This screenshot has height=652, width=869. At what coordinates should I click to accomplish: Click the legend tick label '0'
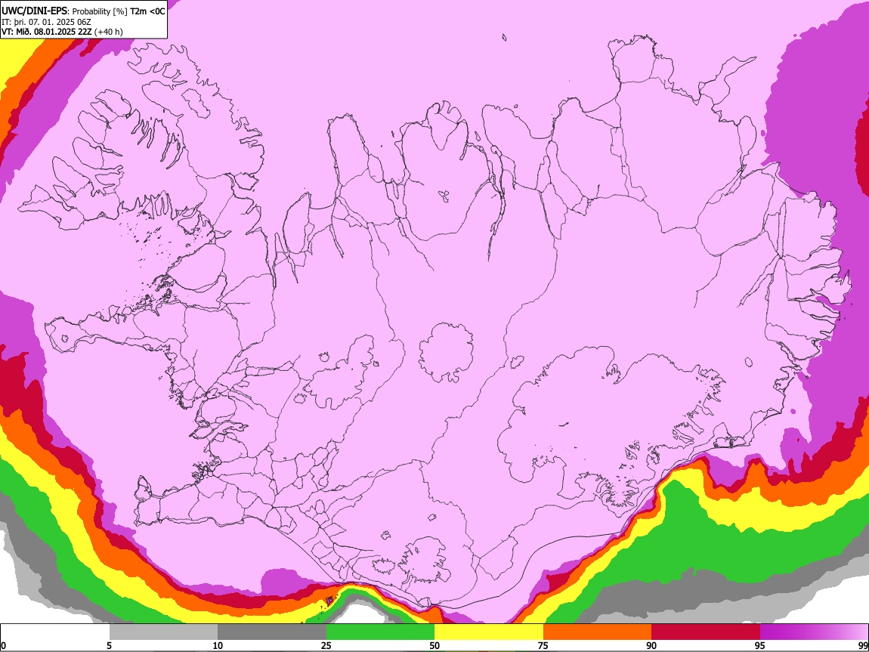pos(4,646)
